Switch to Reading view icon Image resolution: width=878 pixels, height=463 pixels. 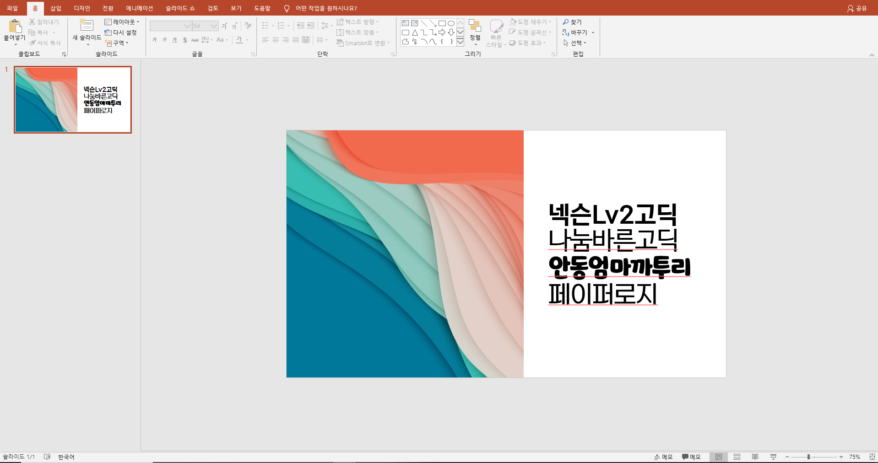tap(755, 457)
